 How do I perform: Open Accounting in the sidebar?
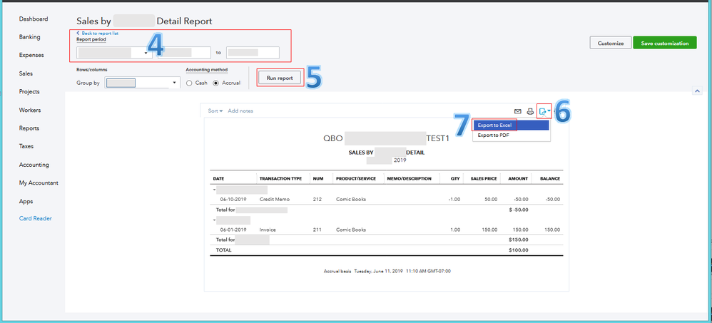click(34, 165)
